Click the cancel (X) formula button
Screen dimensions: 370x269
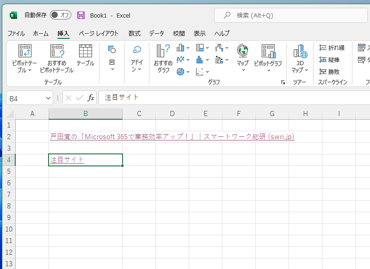pos(68,98)
